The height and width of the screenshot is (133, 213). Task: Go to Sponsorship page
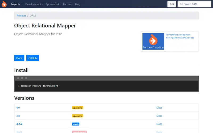click(53, 4)
